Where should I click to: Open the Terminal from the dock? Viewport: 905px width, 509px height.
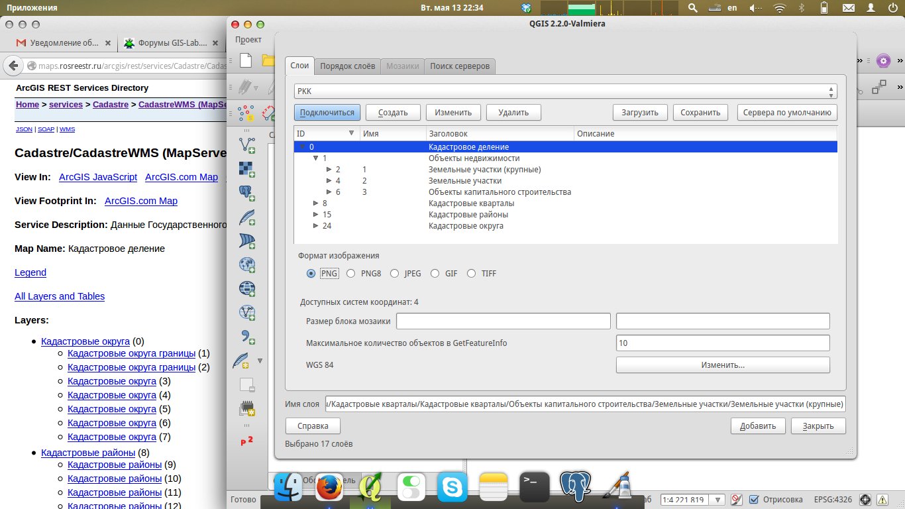pos(535,488)
